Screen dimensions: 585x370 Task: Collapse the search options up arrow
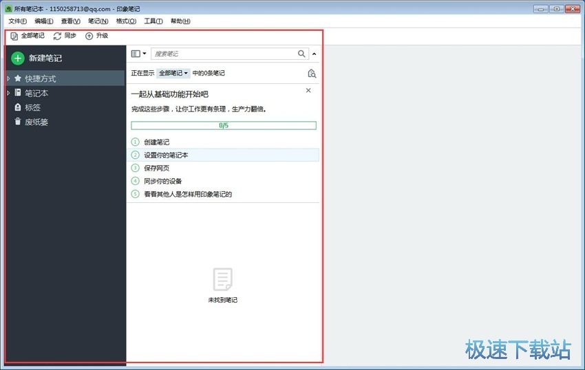(314, 54)
